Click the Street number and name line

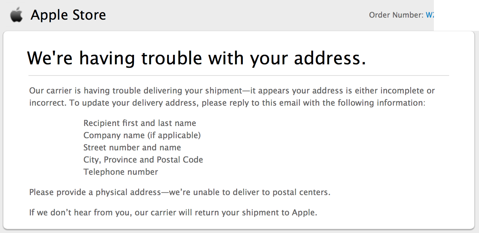(x=132, y=147)
